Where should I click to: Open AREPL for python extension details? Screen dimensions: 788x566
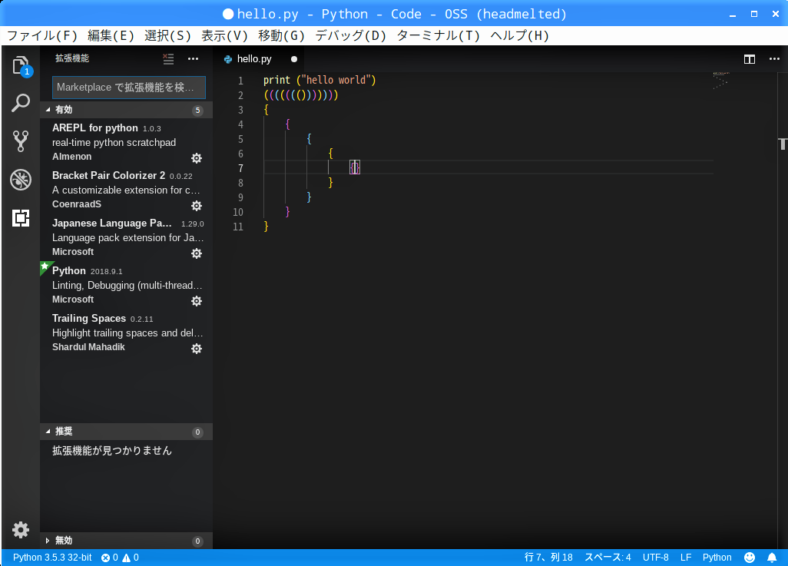pyautogui.click(x=126, y=142)
